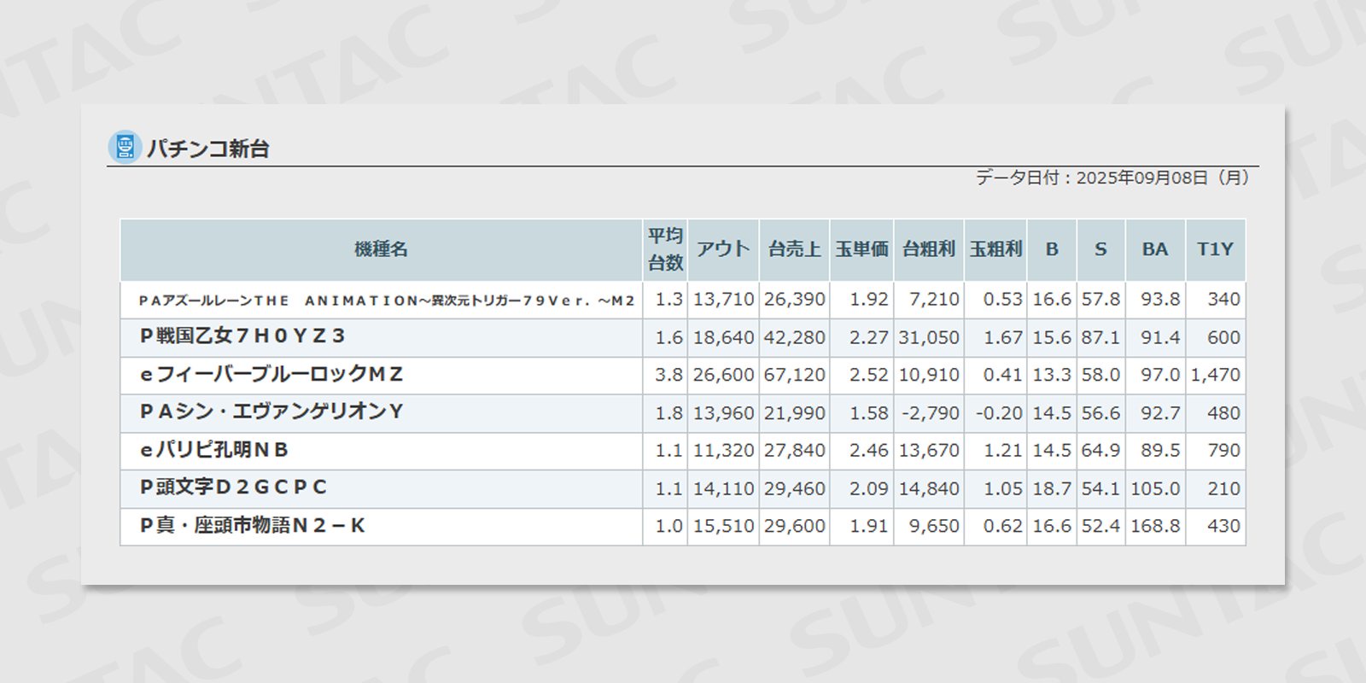The height and width of the screenshot is (683, 1366).
Task: Click アウト value 13,710
Action: pos(723,300)
